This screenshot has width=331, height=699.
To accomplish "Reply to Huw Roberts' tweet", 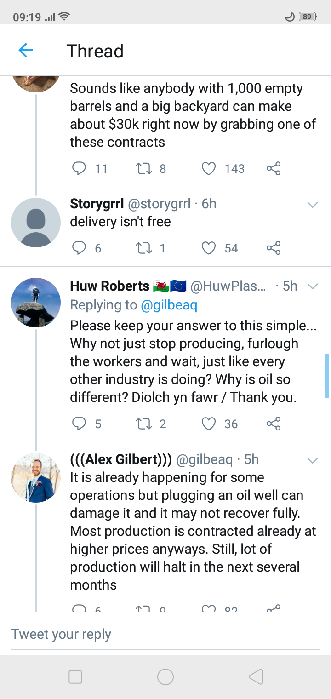I will pyautogui.click(x=79, y=424).
